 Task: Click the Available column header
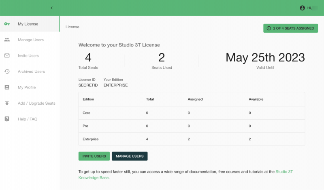[256, 99]
